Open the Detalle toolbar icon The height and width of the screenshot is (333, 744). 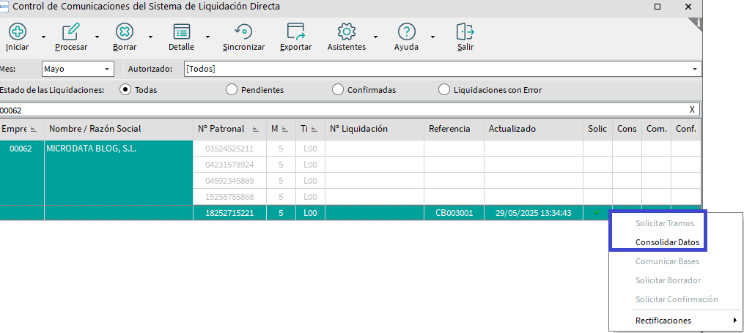(x=181, y=32)
